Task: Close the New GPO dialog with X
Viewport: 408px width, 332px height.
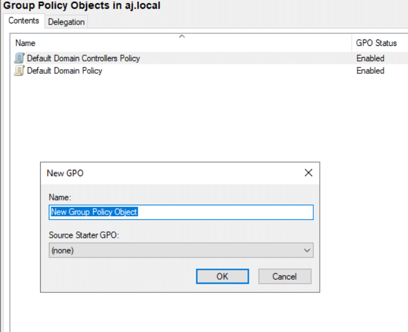Action: (308, 173)
